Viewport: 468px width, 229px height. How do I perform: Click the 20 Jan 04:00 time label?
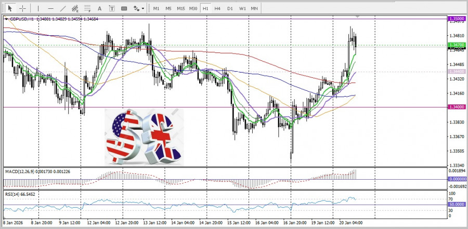[351, 223]
